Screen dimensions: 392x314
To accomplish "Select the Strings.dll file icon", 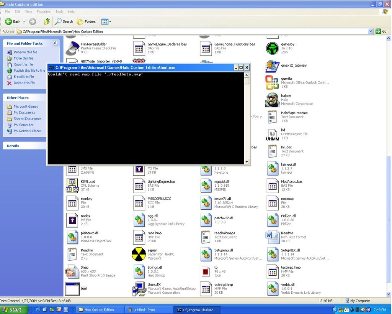I will tap(139, 271).
